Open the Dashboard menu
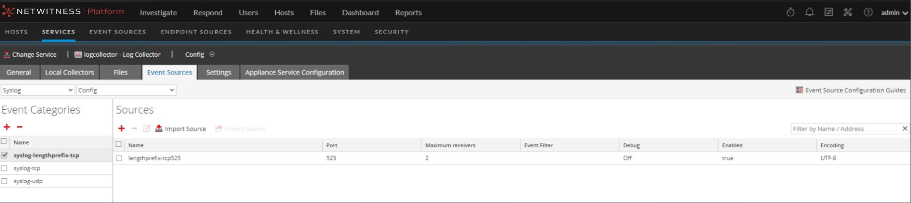This screenshot has width=911, height=203. pos(361,12)
